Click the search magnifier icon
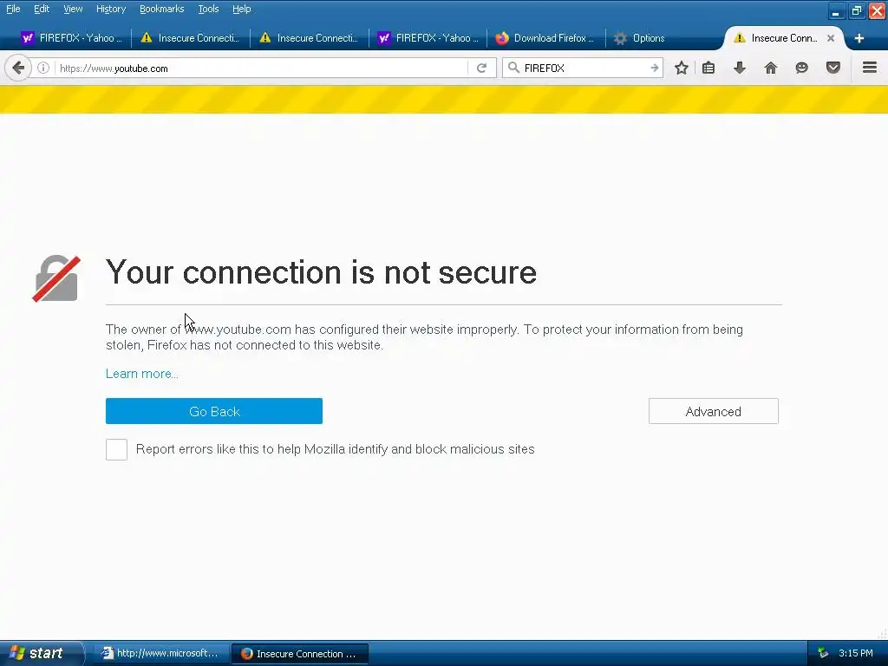 [513, 68]
